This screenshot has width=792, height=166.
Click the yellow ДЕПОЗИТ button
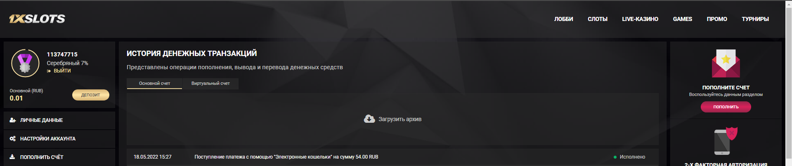pyautogui.click(x=91, y=95)
